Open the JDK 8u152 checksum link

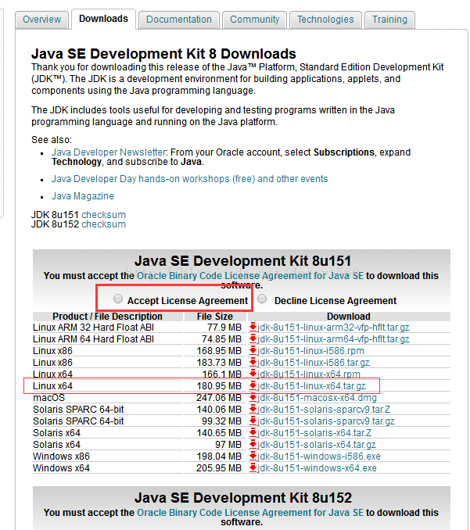[103, 224]
